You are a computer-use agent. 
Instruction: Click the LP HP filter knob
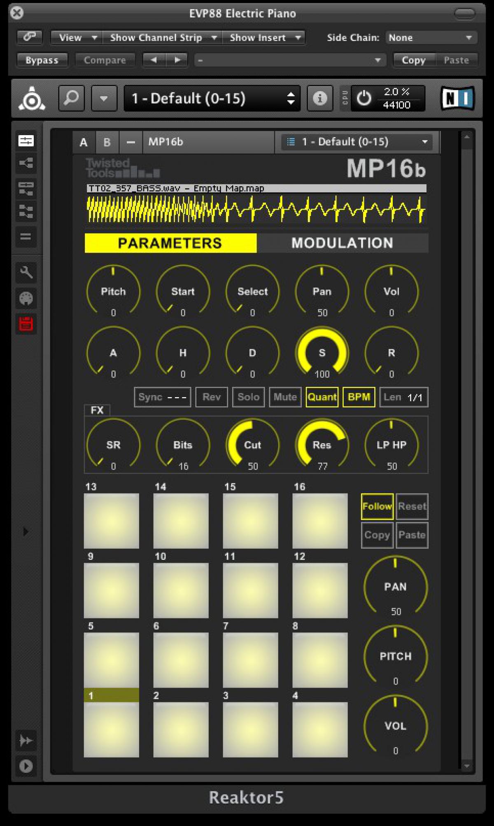391,445
